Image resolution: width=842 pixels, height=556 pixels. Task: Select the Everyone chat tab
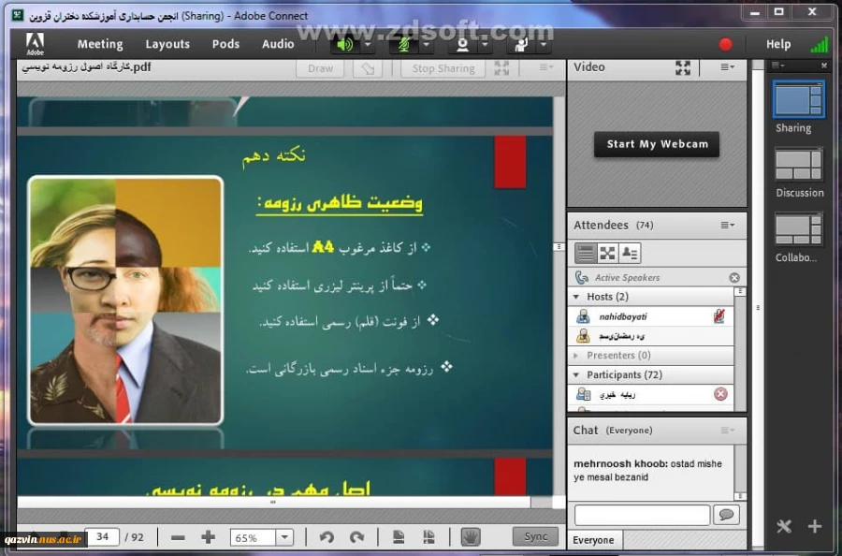coord(593,540)
